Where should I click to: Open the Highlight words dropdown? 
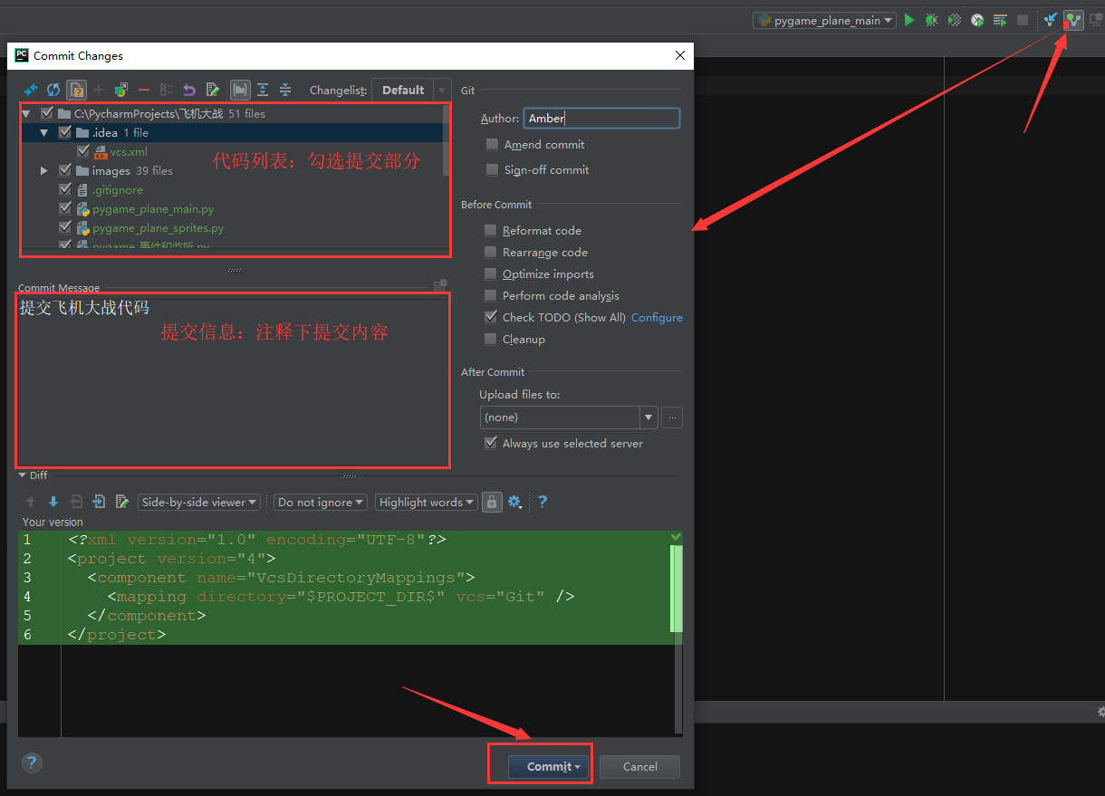[427, 502]
